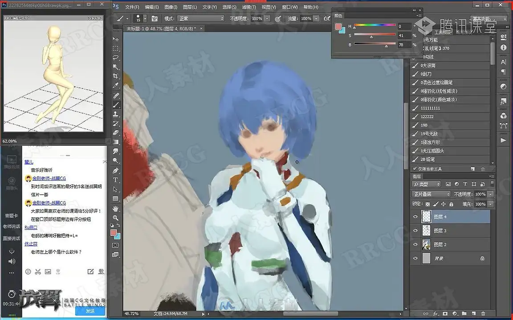This screenshot has height=320, width=513.
Task: Select the Eraser tool
Action: (115, 132)
